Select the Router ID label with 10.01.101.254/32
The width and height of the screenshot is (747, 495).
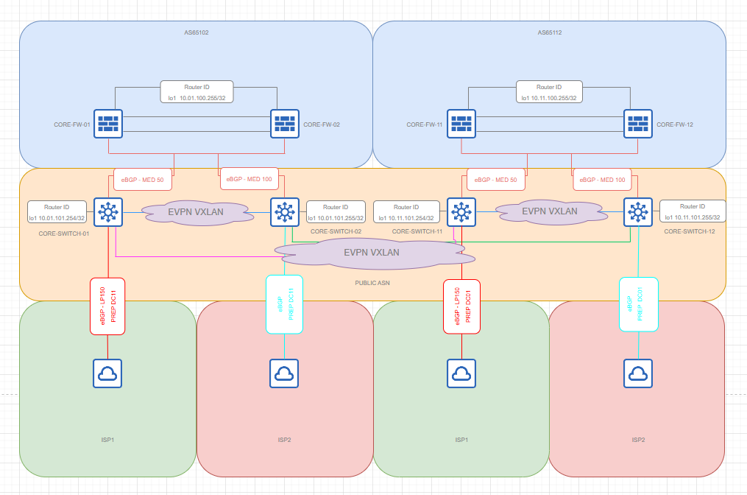58,211
